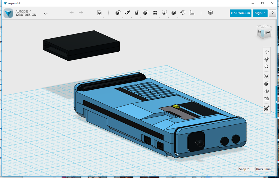Image resolution: width=279 pixels, height=178 pixels.
Task: Open the main application menu chevron
Action: pyautogui.click(x=46, y=14)
